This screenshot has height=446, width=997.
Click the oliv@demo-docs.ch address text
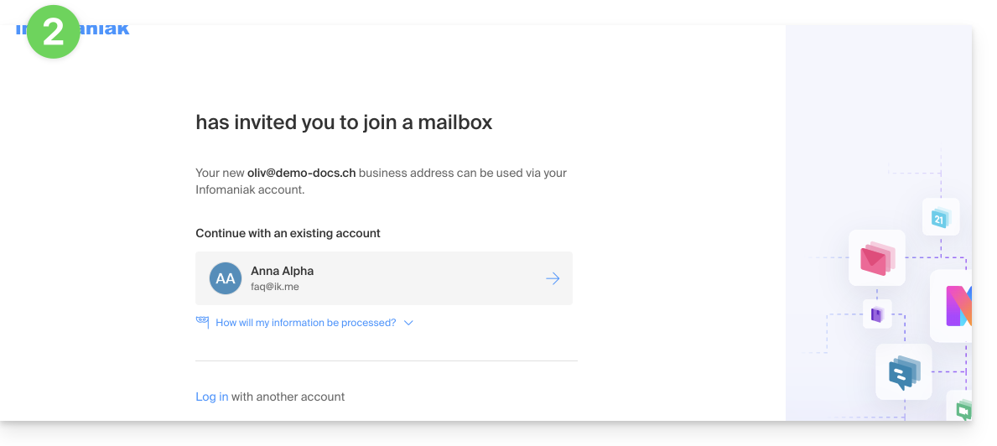[x=301, y=173]
